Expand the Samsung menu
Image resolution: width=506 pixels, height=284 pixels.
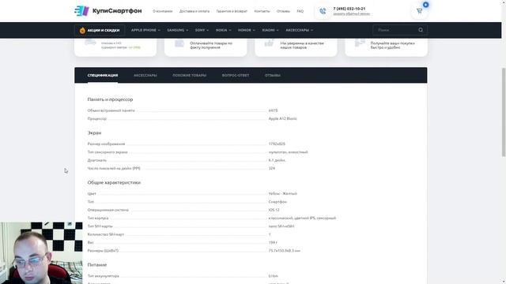(177, 30)
